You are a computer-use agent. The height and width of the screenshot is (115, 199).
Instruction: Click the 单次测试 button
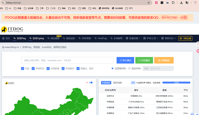pyautogui.click(x=125, y=60)
